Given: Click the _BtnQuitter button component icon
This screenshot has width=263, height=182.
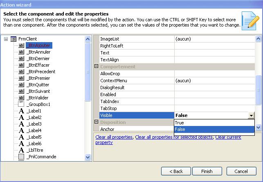Looking at the screenshot, I should click(x=21, y=85).
